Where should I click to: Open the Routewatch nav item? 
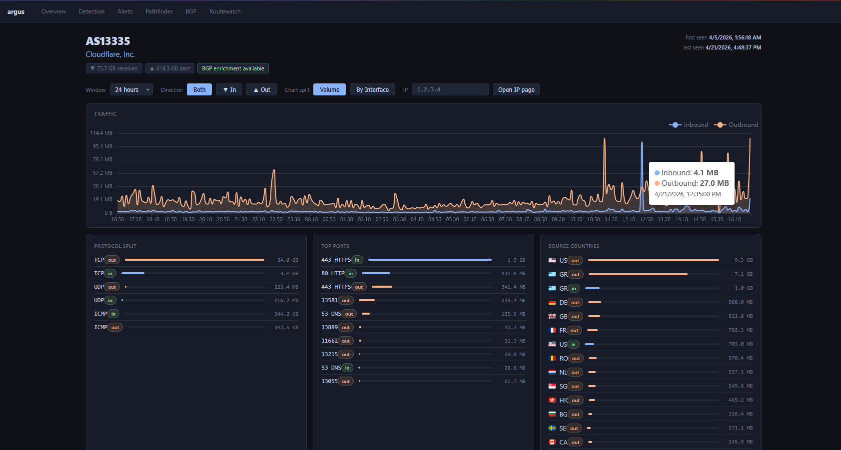(225, 11)
